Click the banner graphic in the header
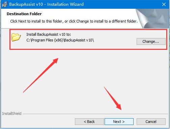 click(152, 19)
